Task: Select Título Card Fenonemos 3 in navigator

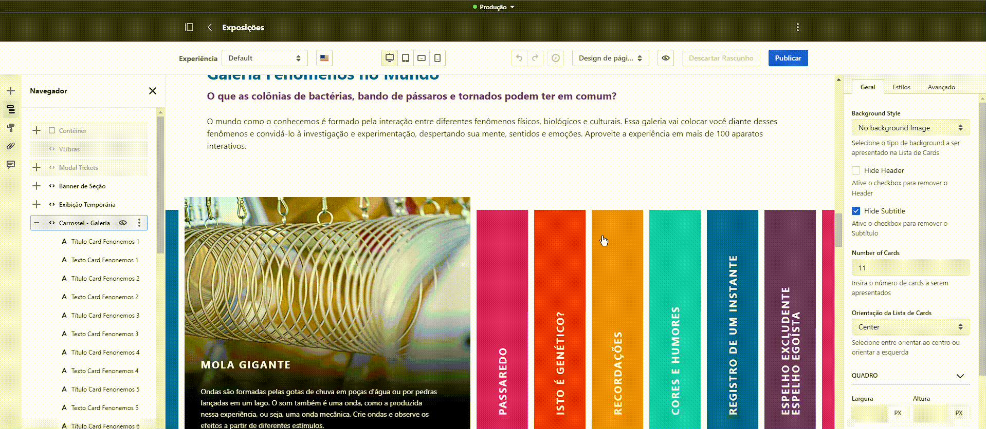Action: click(x=105, y=316)
